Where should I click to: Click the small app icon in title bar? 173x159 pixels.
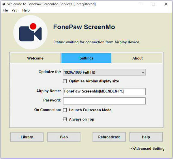tap(4, 4)
